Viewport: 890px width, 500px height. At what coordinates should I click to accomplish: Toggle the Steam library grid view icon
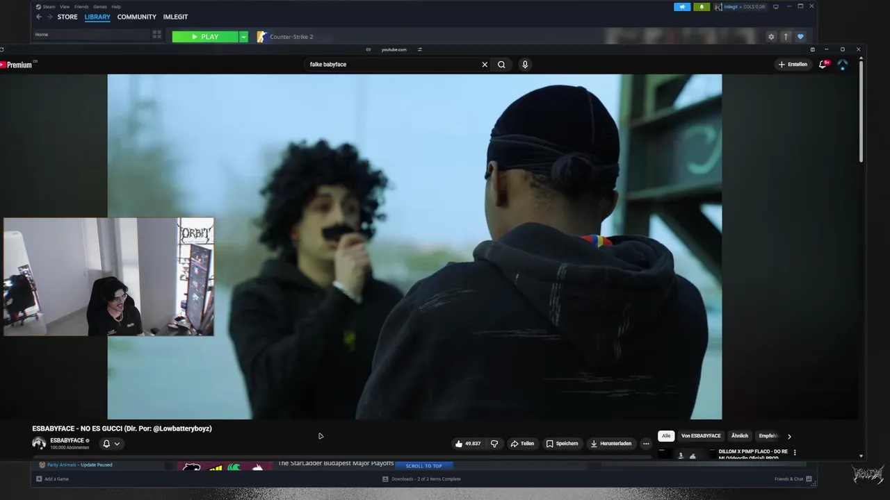(x=157, y=35)
